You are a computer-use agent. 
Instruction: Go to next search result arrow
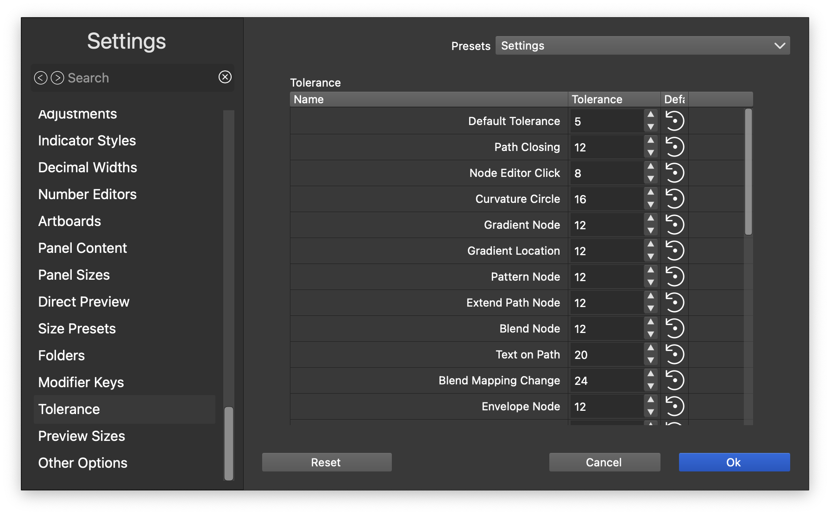pyautogui.click(x=57, y=78)
